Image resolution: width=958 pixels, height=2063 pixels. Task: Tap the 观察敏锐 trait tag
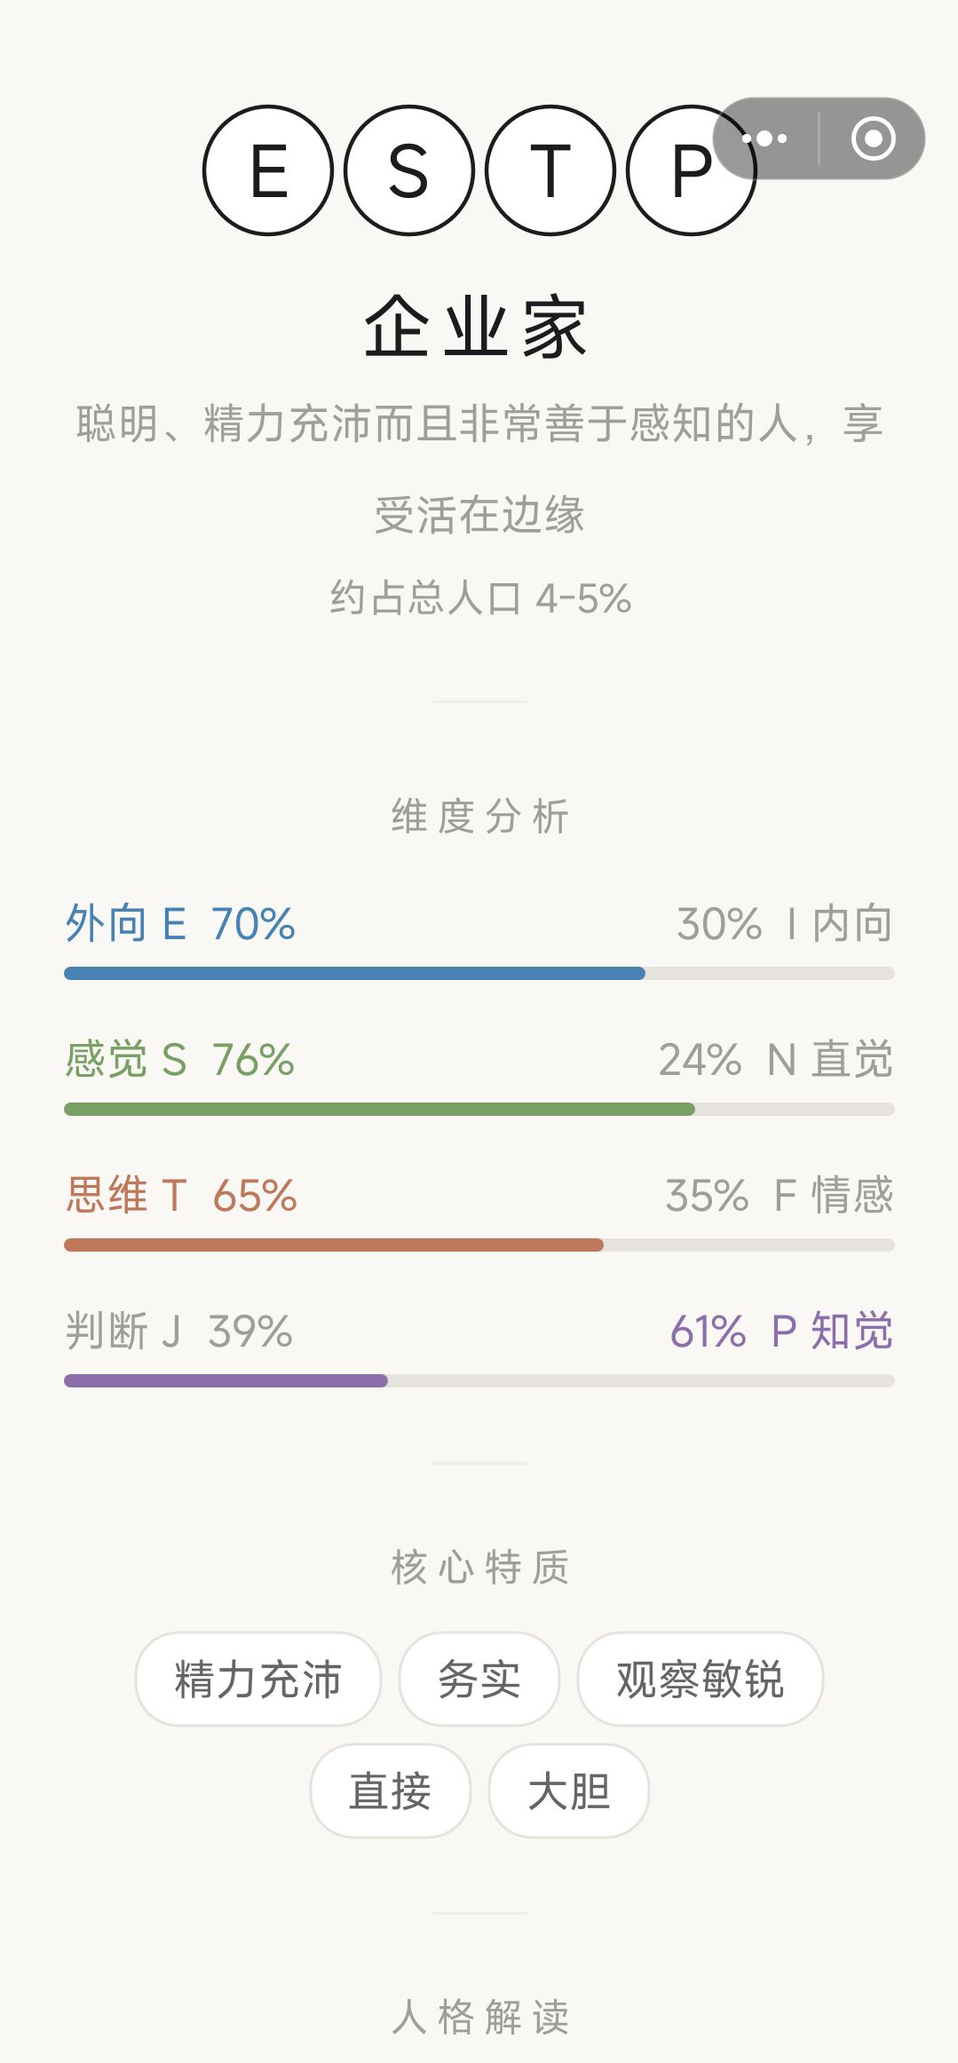pyautogui.click(x=701, y=1679)
